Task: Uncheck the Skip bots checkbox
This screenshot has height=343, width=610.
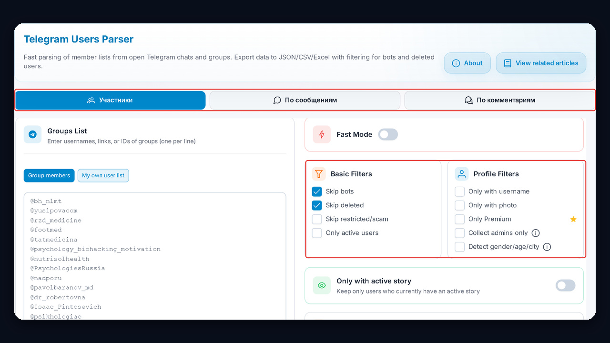Action: pos(317,192)
